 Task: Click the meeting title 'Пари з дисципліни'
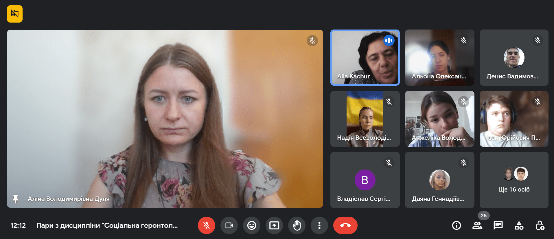[x=107, y=225]
